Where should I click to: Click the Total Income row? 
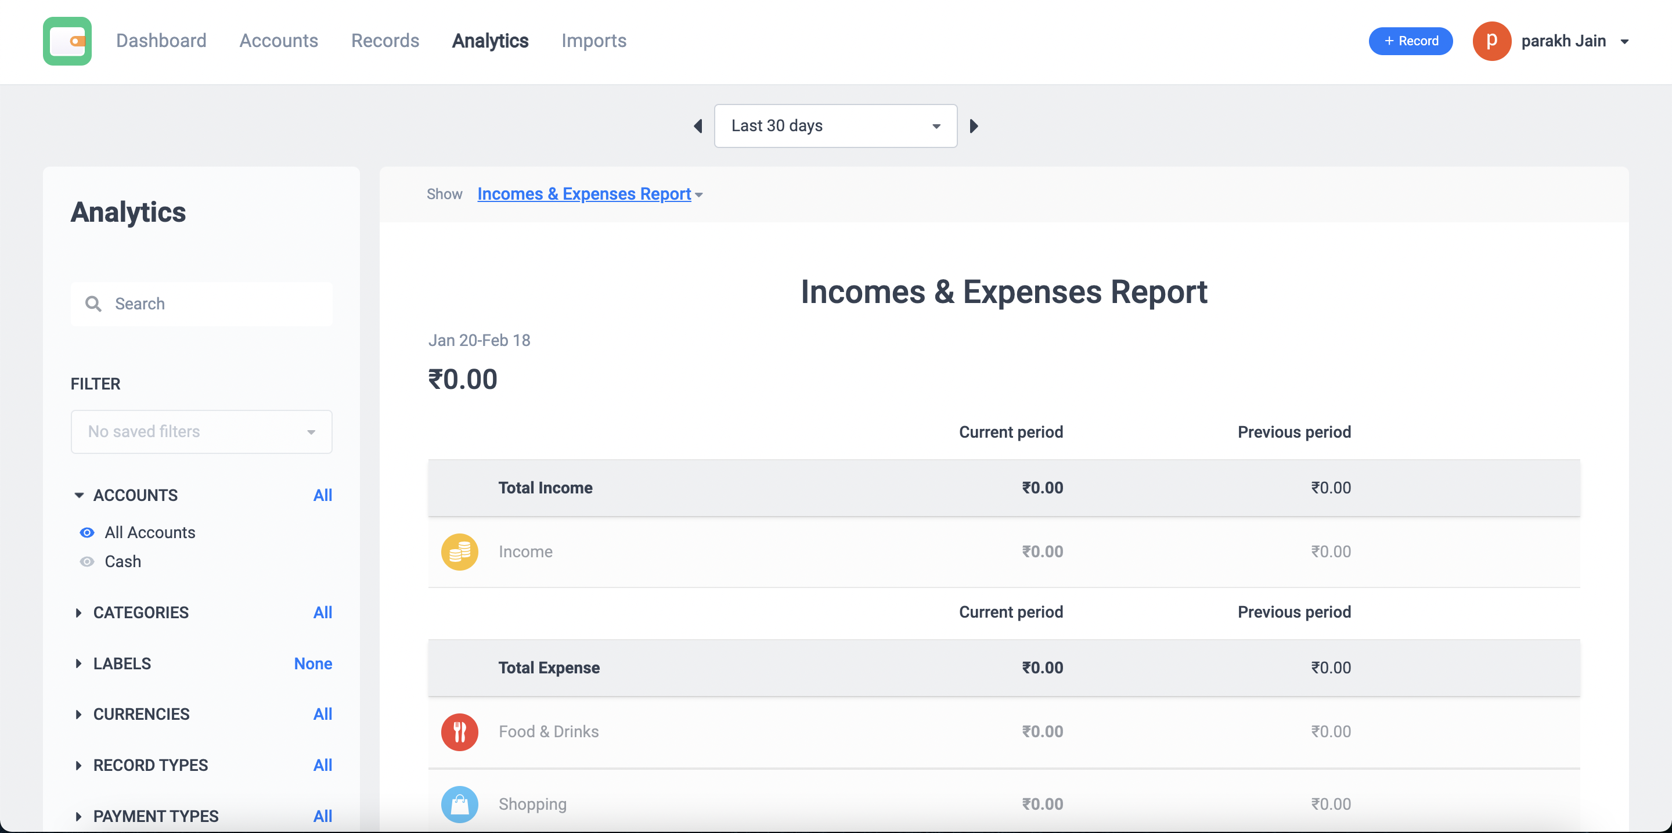point(1003,488)
